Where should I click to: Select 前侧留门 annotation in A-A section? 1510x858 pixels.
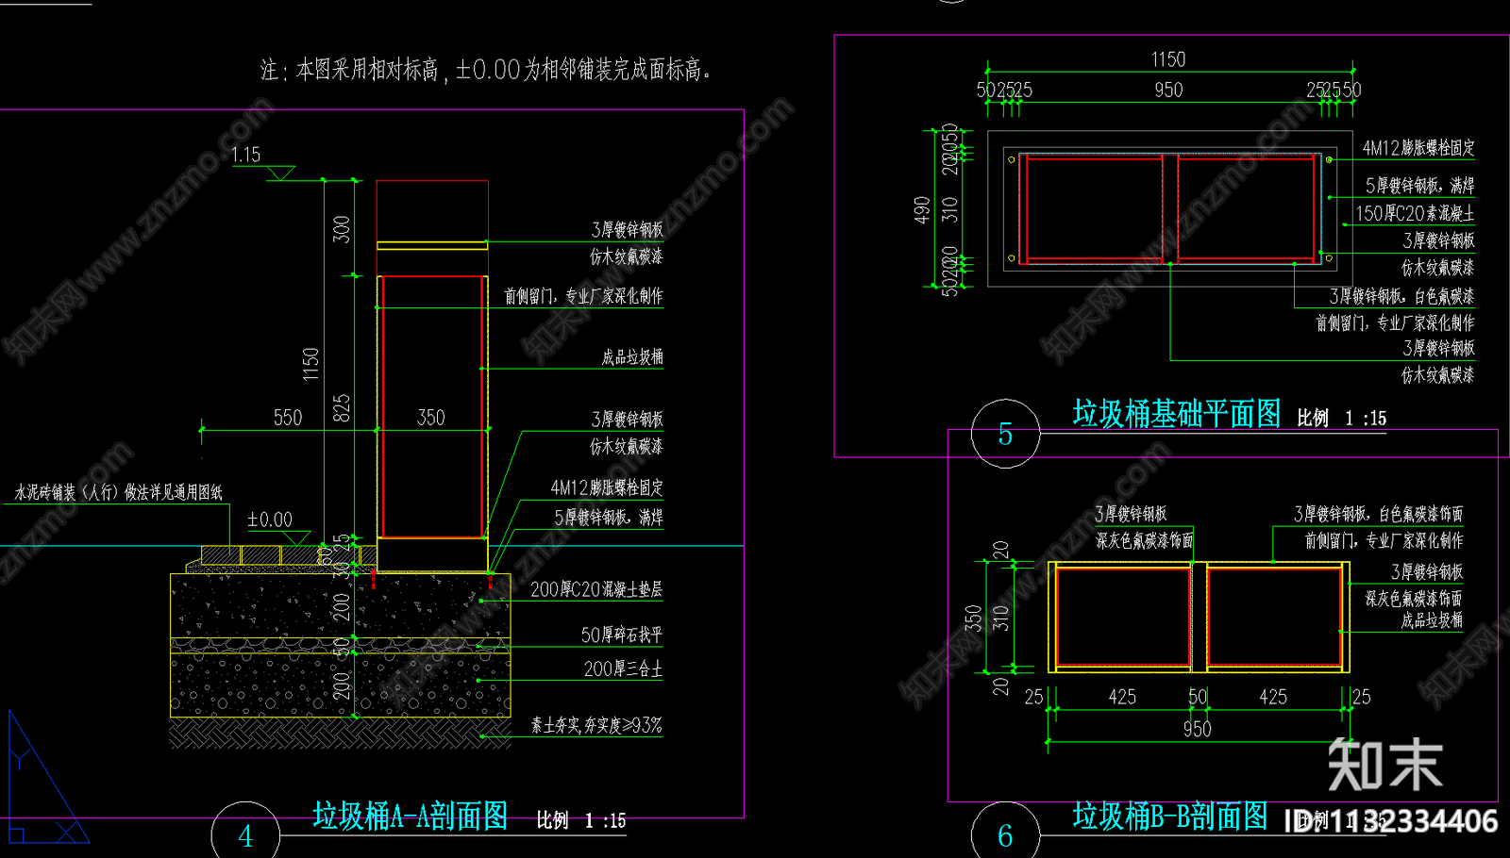(583, 296)
